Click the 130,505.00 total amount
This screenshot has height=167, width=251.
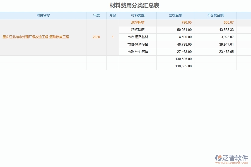click(x=184, y=59)
